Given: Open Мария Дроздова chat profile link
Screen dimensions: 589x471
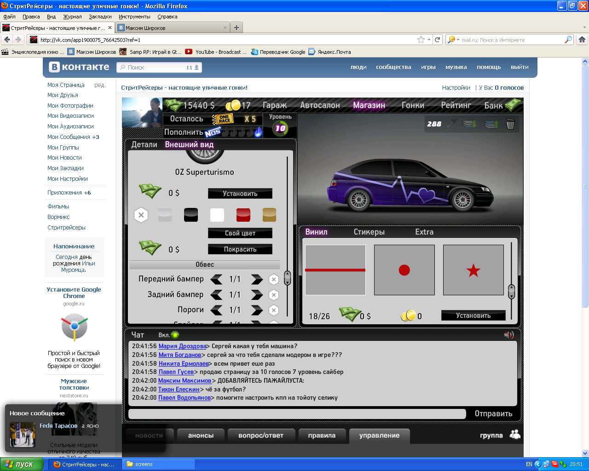Looking at the screenshot, I should pyautogui.click(x=182, y=346).
